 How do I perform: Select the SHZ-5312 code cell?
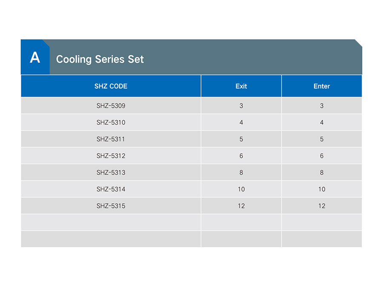point(111,156)
